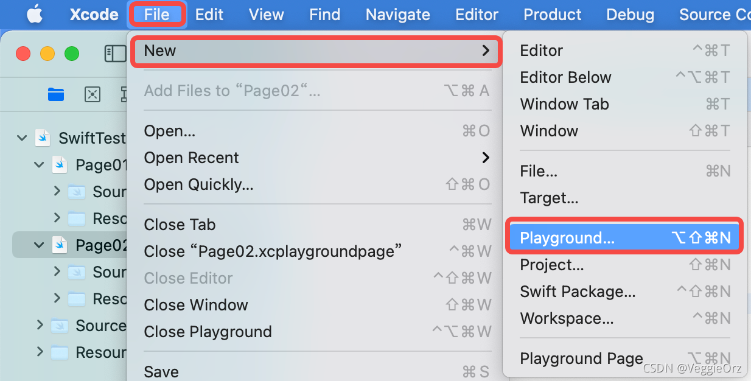The height and width of the screenshot is (381, 751).
Task: Expand the Sources folder under Page02
Action: coord(57,271)
